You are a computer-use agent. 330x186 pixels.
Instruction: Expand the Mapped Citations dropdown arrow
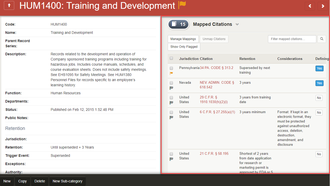click(x=237, y=25)
